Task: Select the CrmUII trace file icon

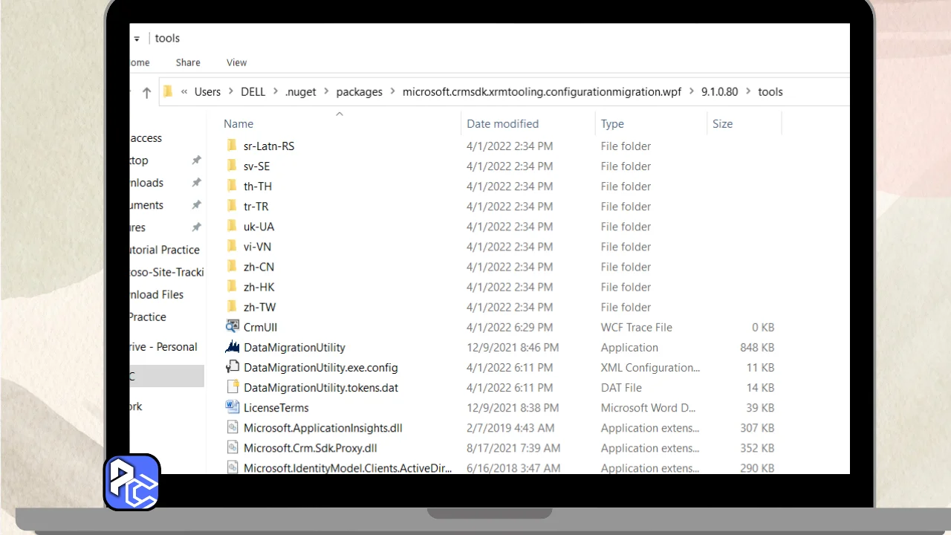Action: point(233,327)
